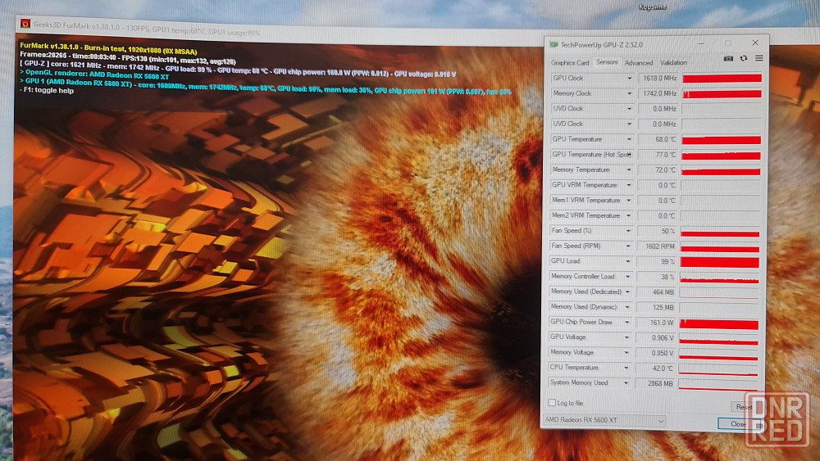Click the GPU Clock red history graph
This screenshot has height=461, width=820.
point(722,79)
